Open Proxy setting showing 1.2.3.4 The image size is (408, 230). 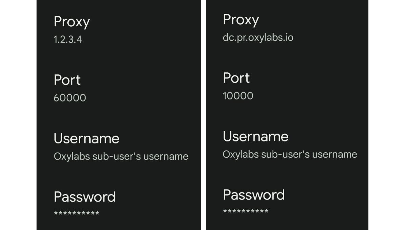[x=72, y=22]
